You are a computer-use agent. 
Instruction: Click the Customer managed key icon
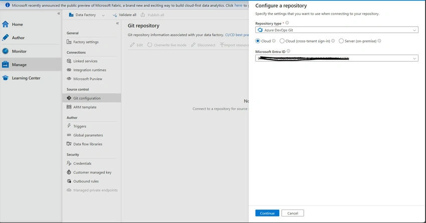click(69, 172)
